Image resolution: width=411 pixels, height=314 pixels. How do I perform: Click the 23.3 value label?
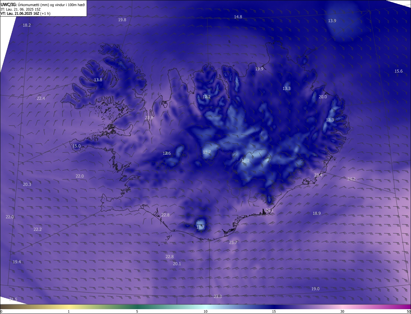(218, 296)
